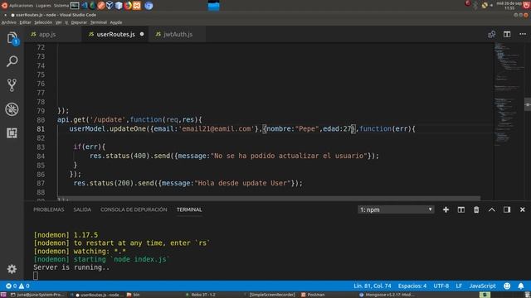Launch Chromium from the top panel

(x=149, y=6)
